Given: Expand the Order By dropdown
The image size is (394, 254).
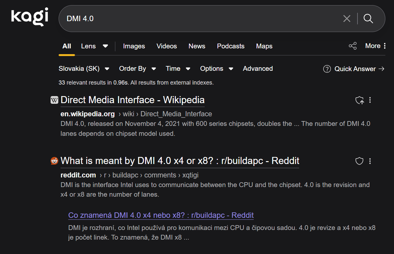Looking at the screenshot, I should [137, 69].
